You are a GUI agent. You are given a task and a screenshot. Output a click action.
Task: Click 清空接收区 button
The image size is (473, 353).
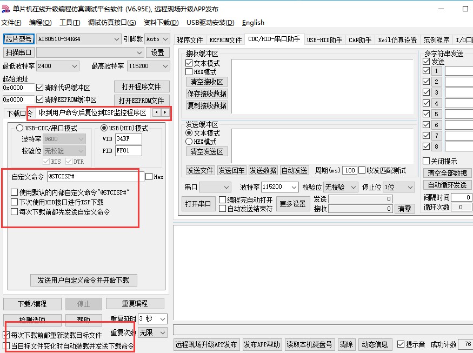point(206,82)
